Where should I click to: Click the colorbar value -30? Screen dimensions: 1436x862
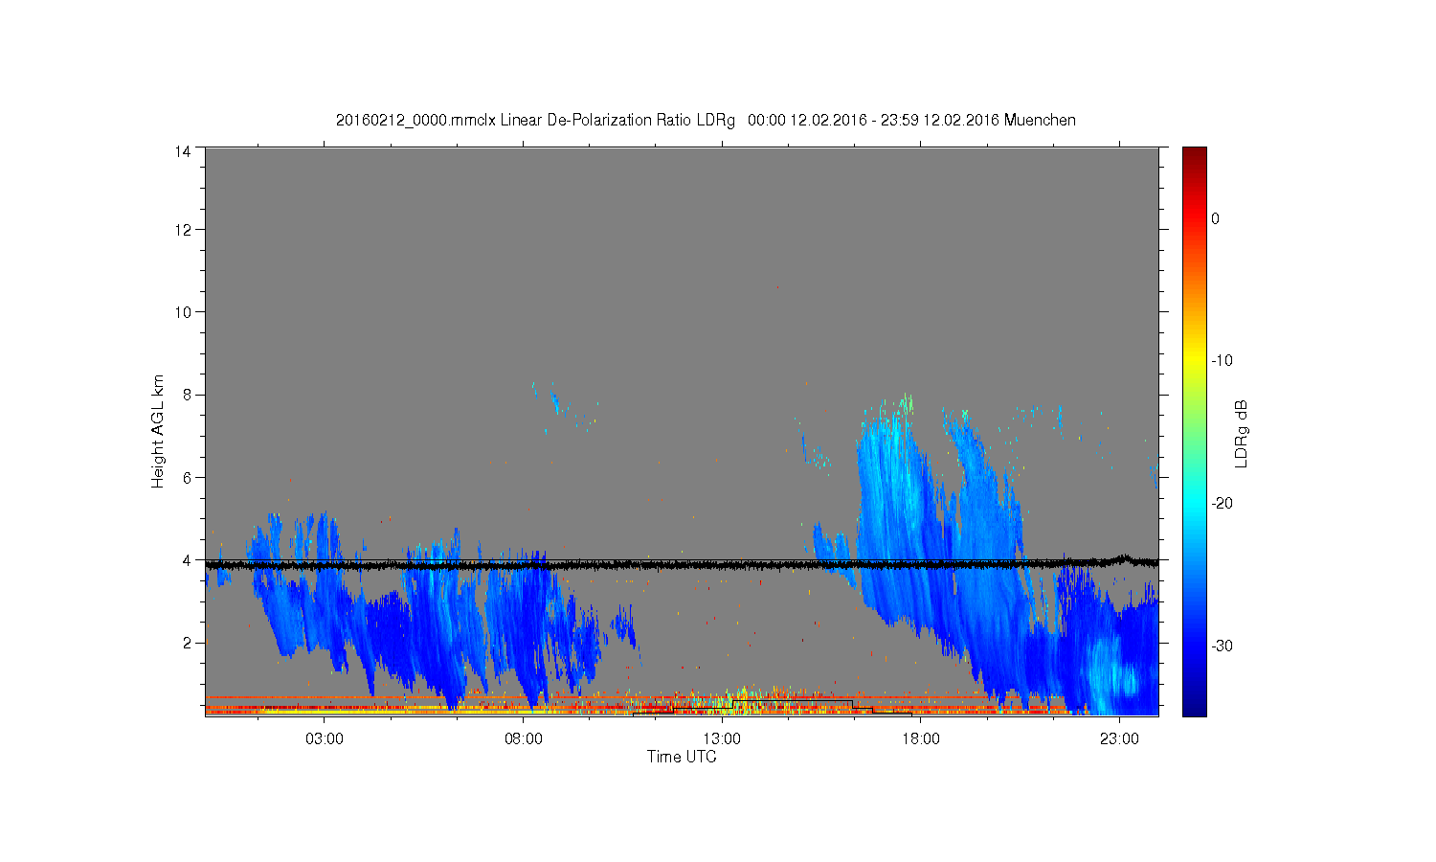coord(1222,646)
